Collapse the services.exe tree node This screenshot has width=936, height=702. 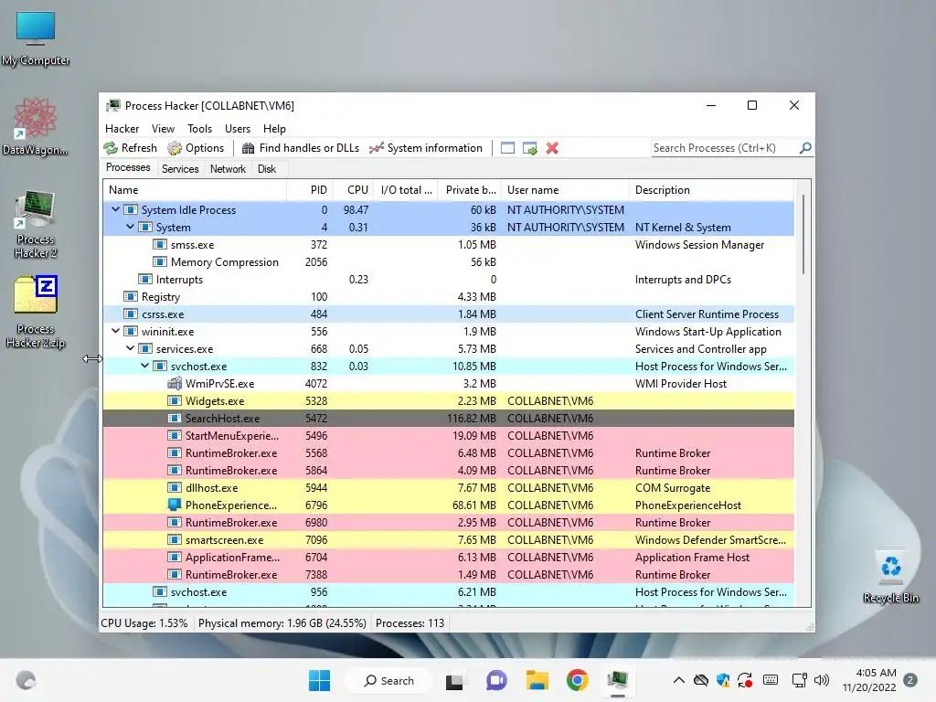tap(130, 348)
